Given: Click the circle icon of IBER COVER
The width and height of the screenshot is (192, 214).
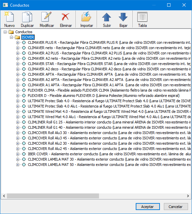Looking at the screenshot, I should pos(24,154).
